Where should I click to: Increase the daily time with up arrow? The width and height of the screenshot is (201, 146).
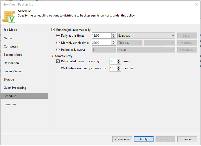(113, 34)
